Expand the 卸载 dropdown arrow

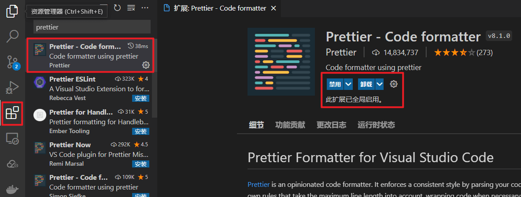[380, 84]
